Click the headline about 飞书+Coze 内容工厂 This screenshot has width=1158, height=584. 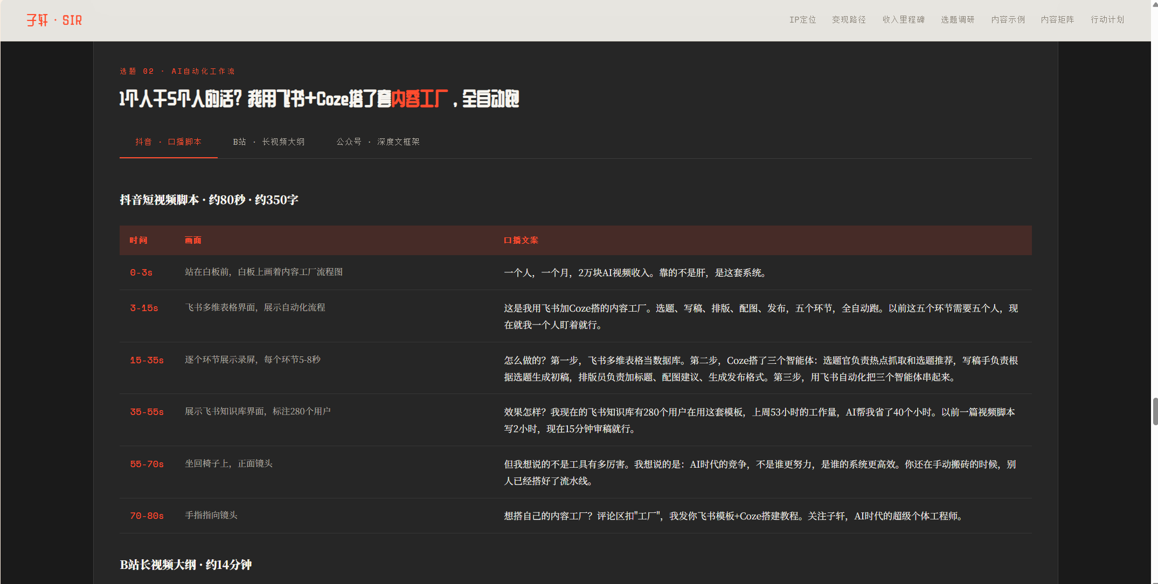point(319,99)
